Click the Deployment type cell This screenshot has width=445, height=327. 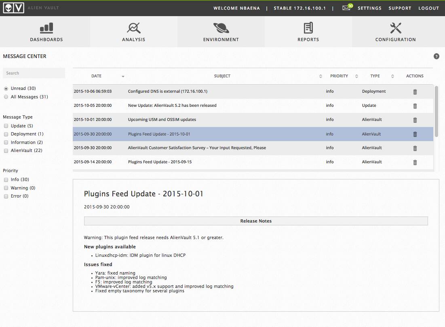[374, 91]
